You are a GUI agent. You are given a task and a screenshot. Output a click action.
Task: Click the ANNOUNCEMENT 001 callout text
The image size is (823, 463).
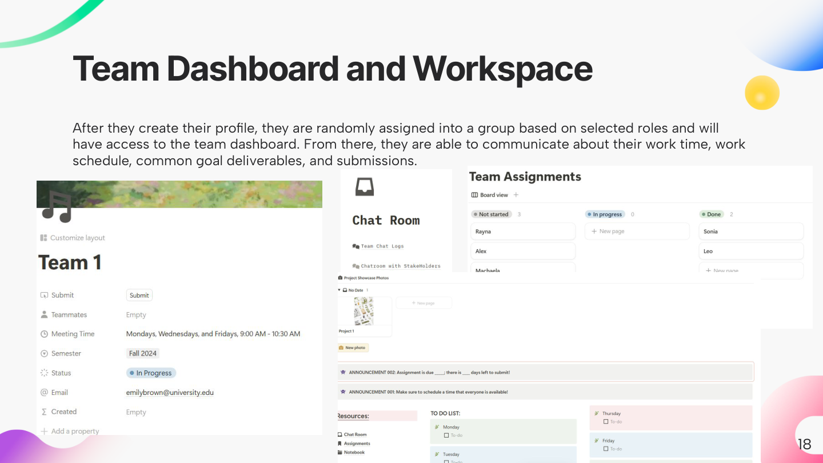pyautogui.click(x=429, y=392)
